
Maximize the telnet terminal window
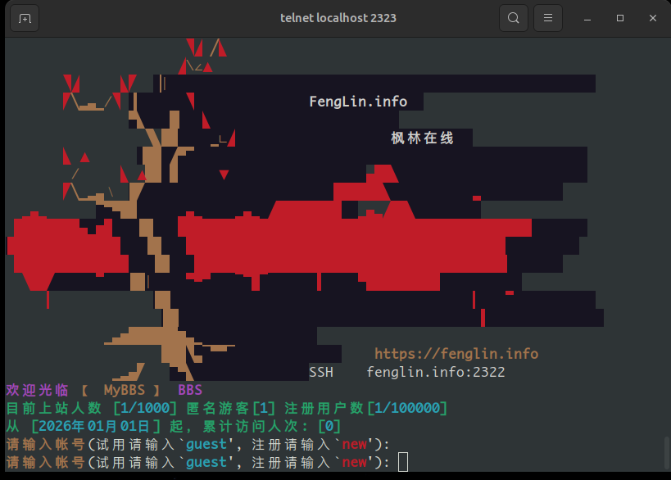(620, 18)
